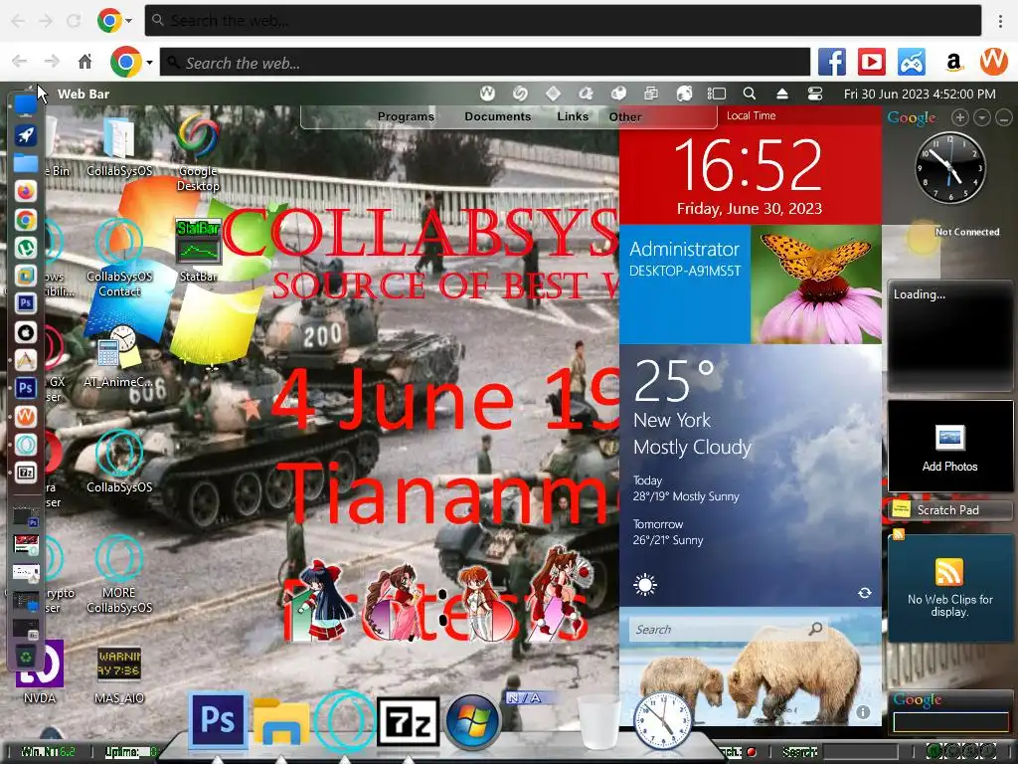
Task: Open the Opera icon in bottom dock
Action: pyautogui.click(x=345, y=721)
